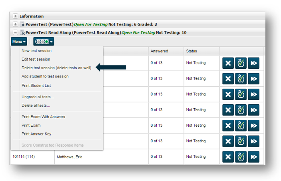Open the traffic light status dropdown
Screen dimensions: 281x181
pyautogui.click(x=44, y=42)
